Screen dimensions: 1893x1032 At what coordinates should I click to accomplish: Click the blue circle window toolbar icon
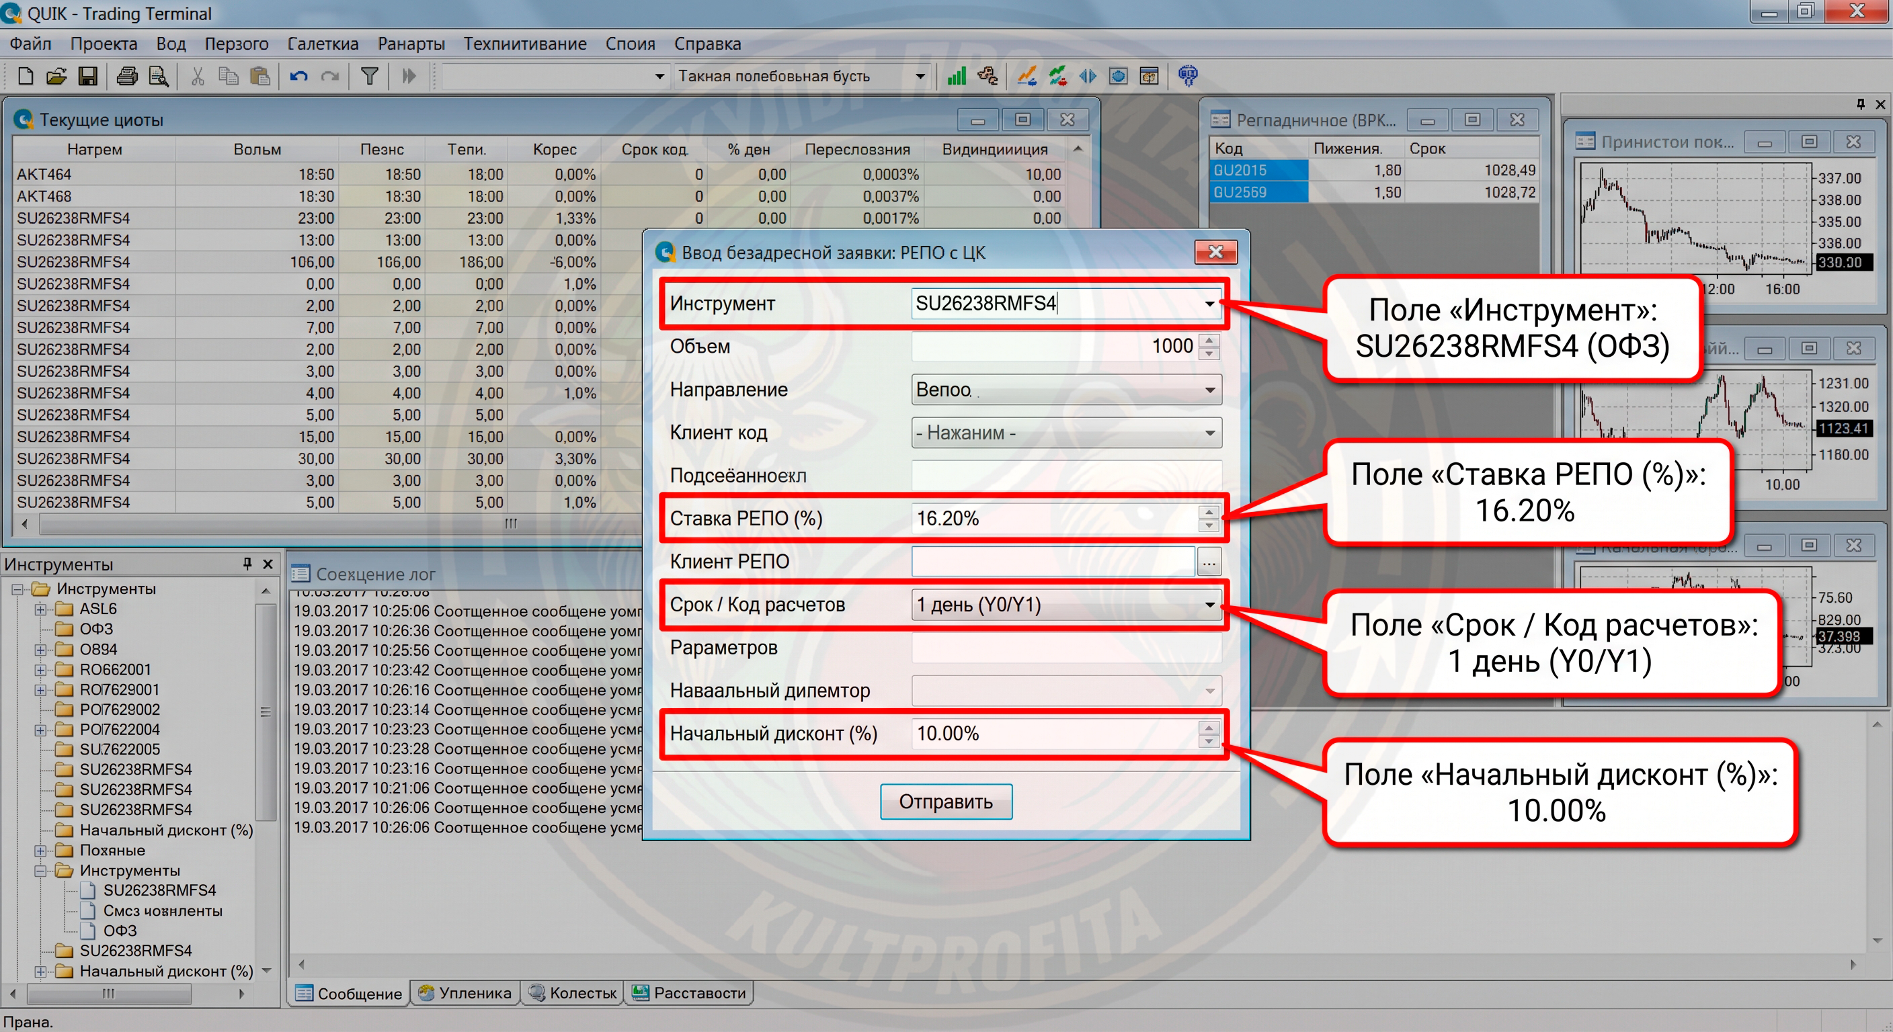tap(1119, 76)
